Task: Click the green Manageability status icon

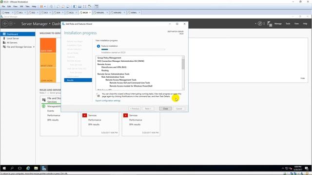Action: (x=43, y=106)
